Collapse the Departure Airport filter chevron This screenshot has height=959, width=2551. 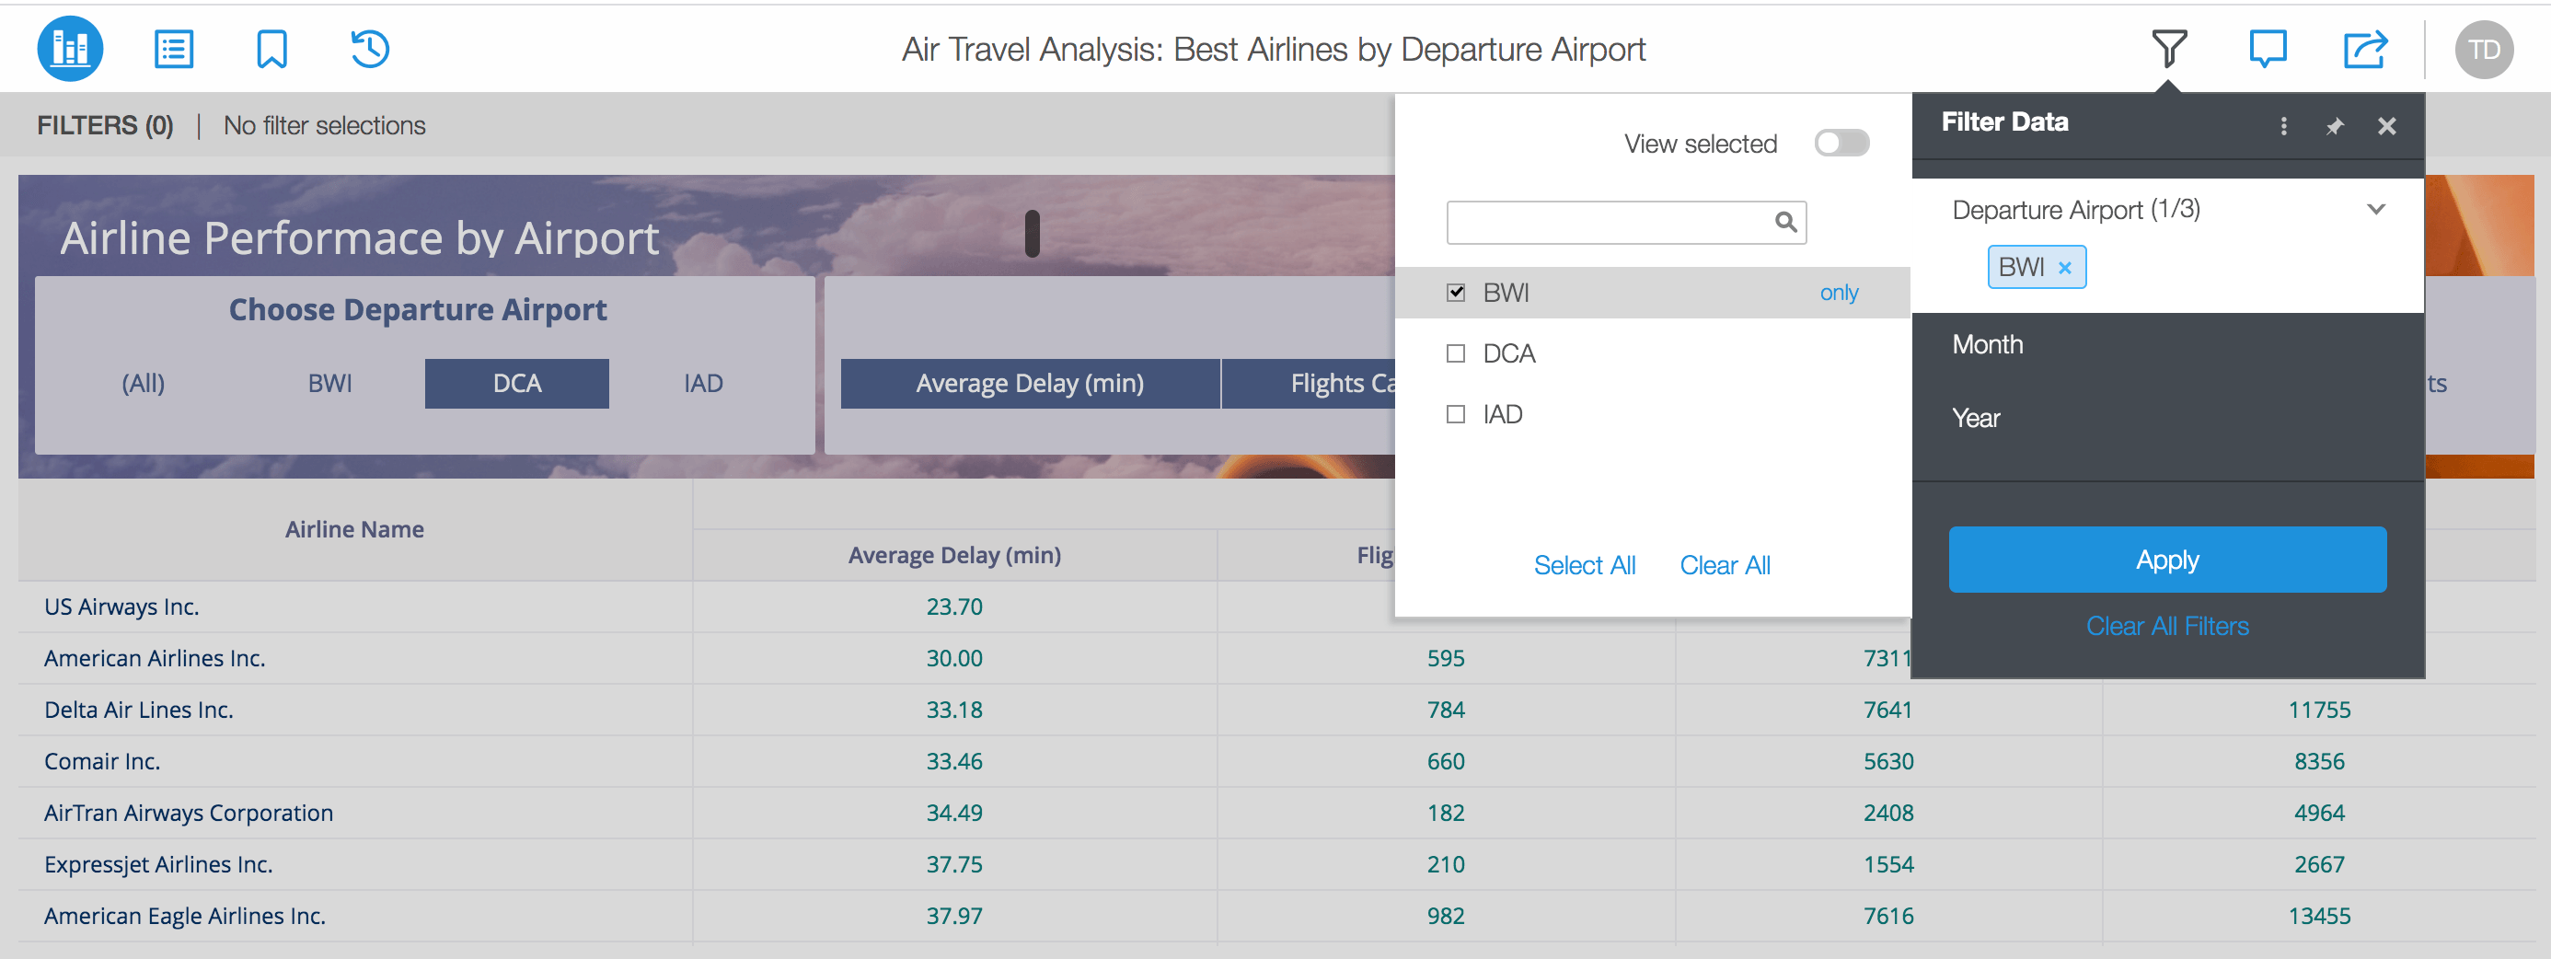point(2374,209)
